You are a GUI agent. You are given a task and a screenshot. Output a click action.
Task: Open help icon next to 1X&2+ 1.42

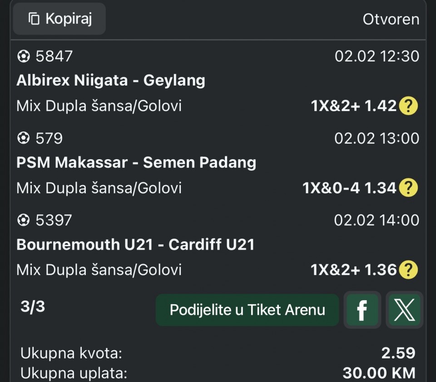coord(408,106)
